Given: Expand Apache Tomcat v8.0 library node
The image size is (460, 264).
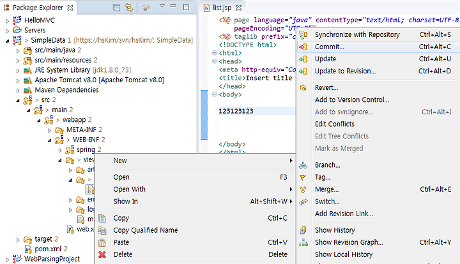Looking at the screenshot, I should 18,81.
